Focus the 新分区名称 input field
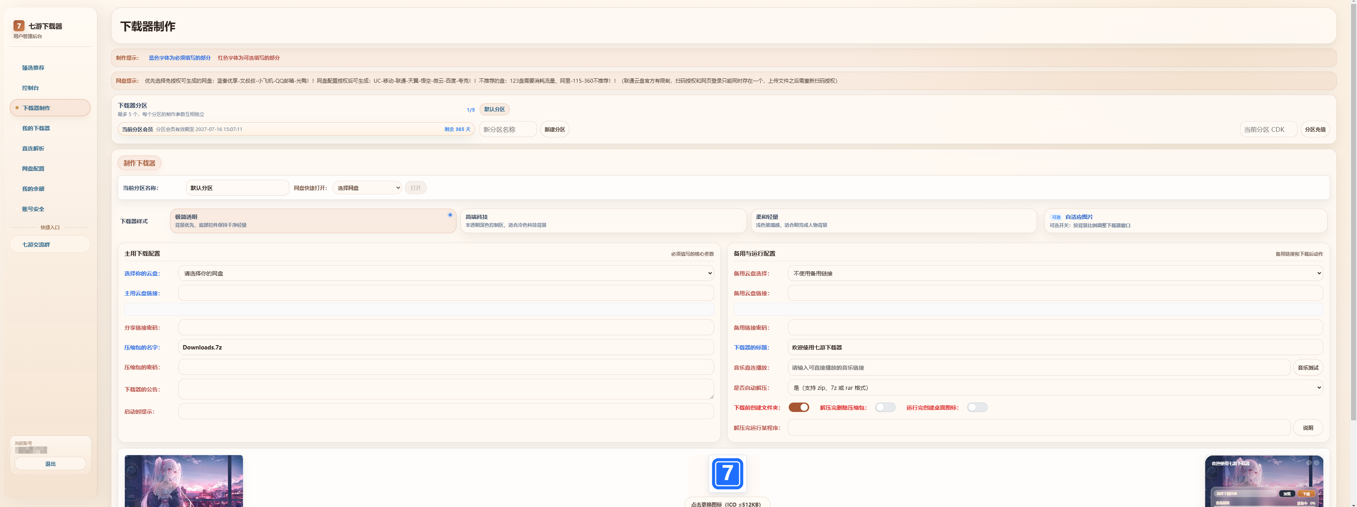Image resolution: width=1357 pixels, height=507 pixels. pyautogui.click(x=508, y=129)
